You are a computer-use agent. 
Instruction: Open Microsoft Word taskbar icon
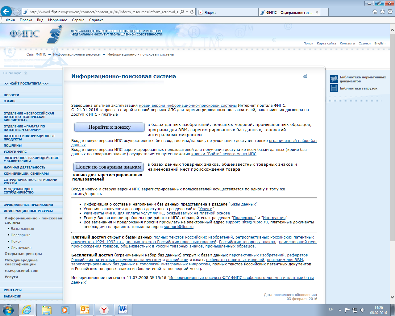tap(123, 310)
